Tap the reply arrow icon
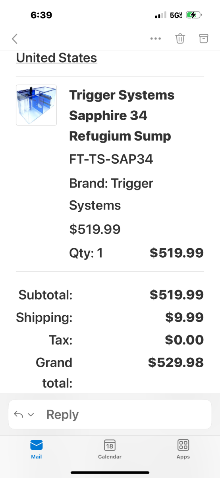Image resolution: width=220 pixels, height=478 pixels. click(19, 414)
